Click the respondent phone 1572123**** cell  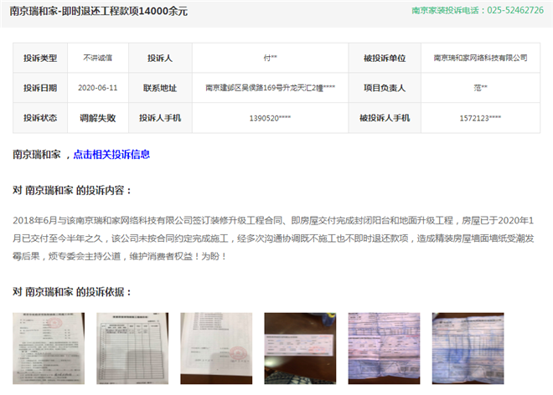pyautogui.click(x=480, y=118)
